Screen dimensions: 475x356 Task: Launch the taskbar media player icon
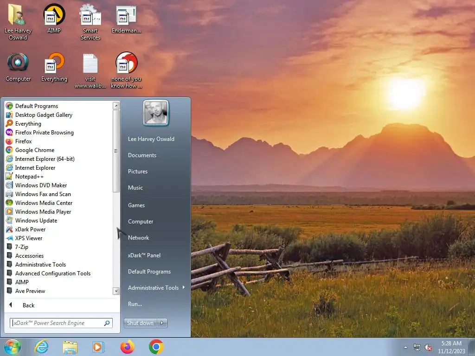coord(98,347)
